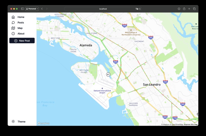
Task: Click the Improve this map link
Action: (191, 124)
